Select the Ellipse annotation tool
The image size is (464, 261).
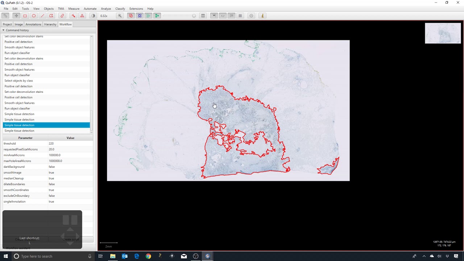coord(34,16)
